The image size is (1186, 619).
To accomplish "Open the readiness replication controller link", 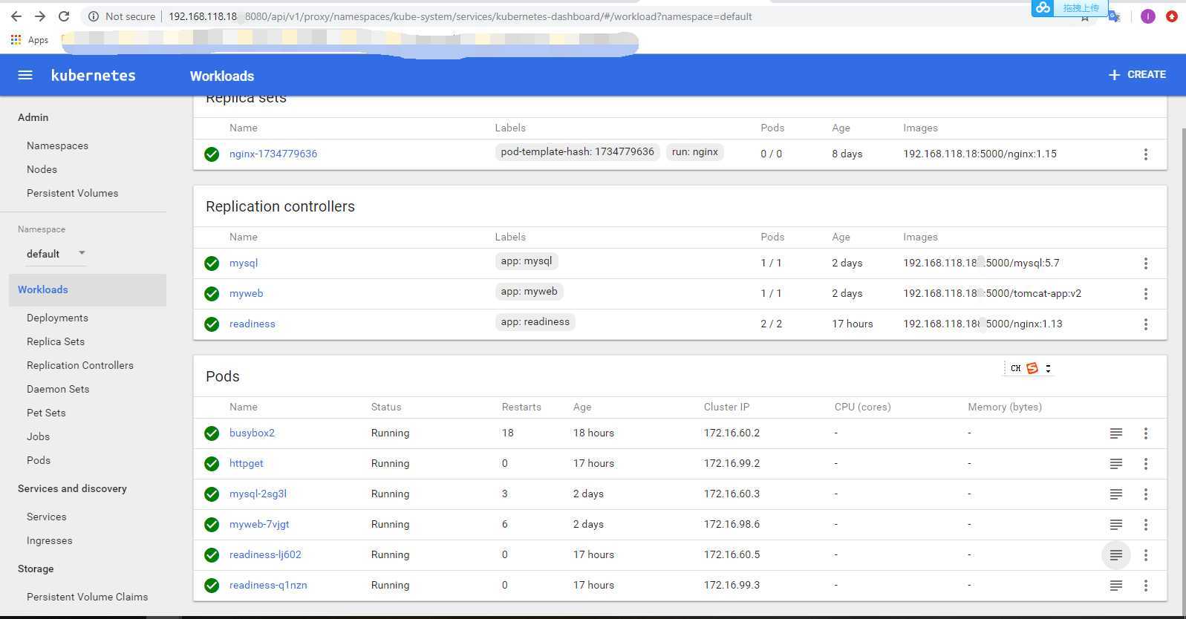I will click(252, 324).
